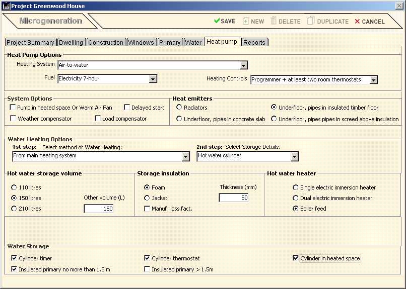Image resolution: width=406 pixels, height=289 pixels.
Task: Go to the Windows tab
Action: pyautogui.click(x=141, y=43)
